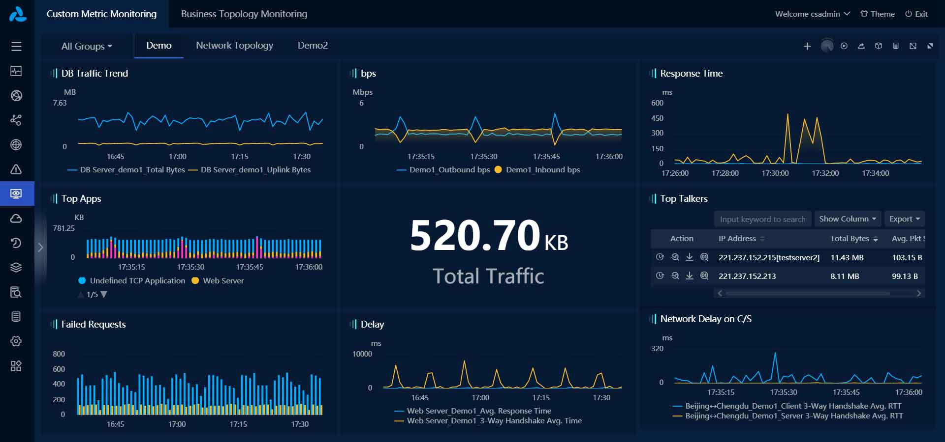Switch to Business Topology Monitoring

click(x=244, y=14)
